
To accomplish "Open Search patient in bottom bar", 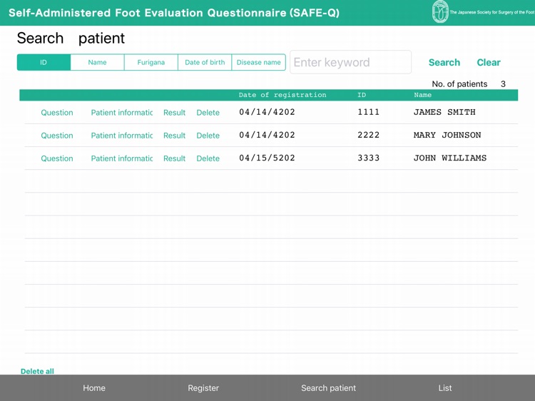I will [x=328, y=387].
